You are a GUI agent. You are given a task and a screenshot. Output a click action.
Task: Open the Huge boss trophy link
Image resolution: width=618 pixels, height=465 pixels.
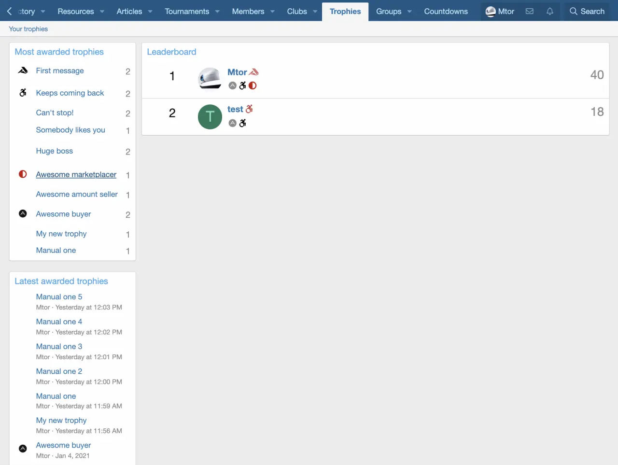click(x=54, y=151)
